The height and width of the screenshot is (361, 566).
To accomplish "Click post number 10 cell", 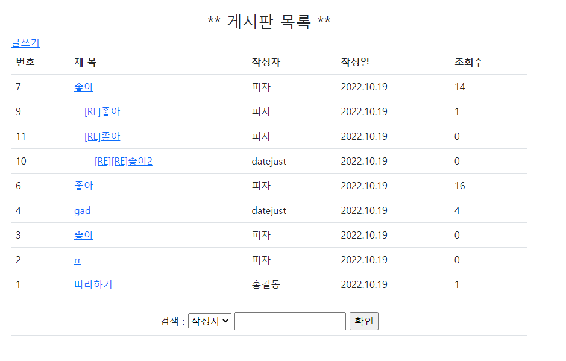I will pos(21,161).
